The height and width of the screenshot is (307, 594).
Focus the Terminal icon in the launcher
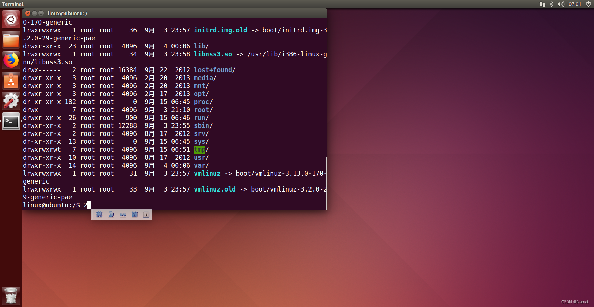pos(11,121)
